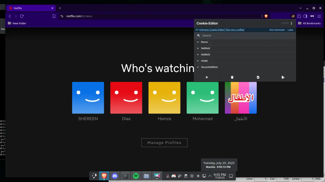The width and height of the screenshot is (325, 182).
Task: Click the show desktop button in the taskbar
Action: pyautogui.click(x=231, y=176)
